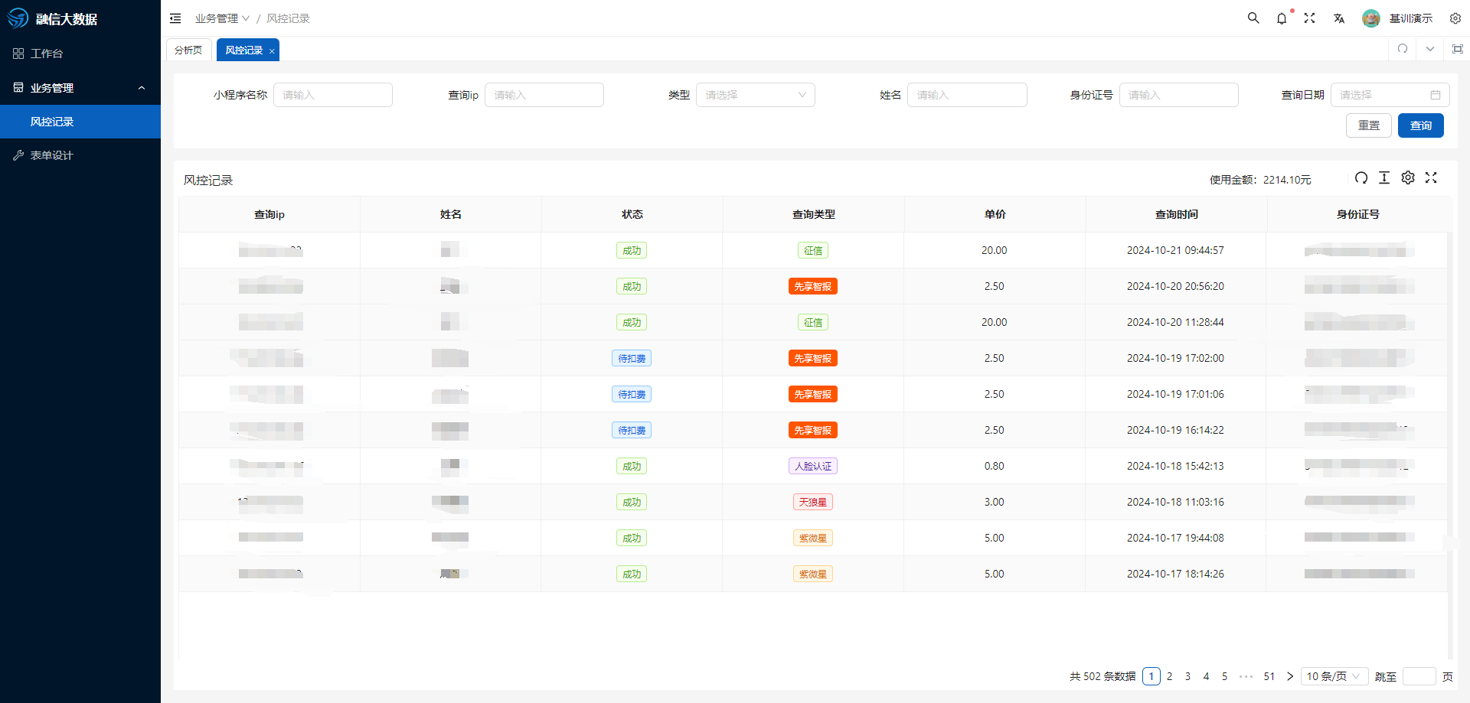The image size is (1470, 703).
Task: Select current page 1 button
Action: pos(1151,676)
